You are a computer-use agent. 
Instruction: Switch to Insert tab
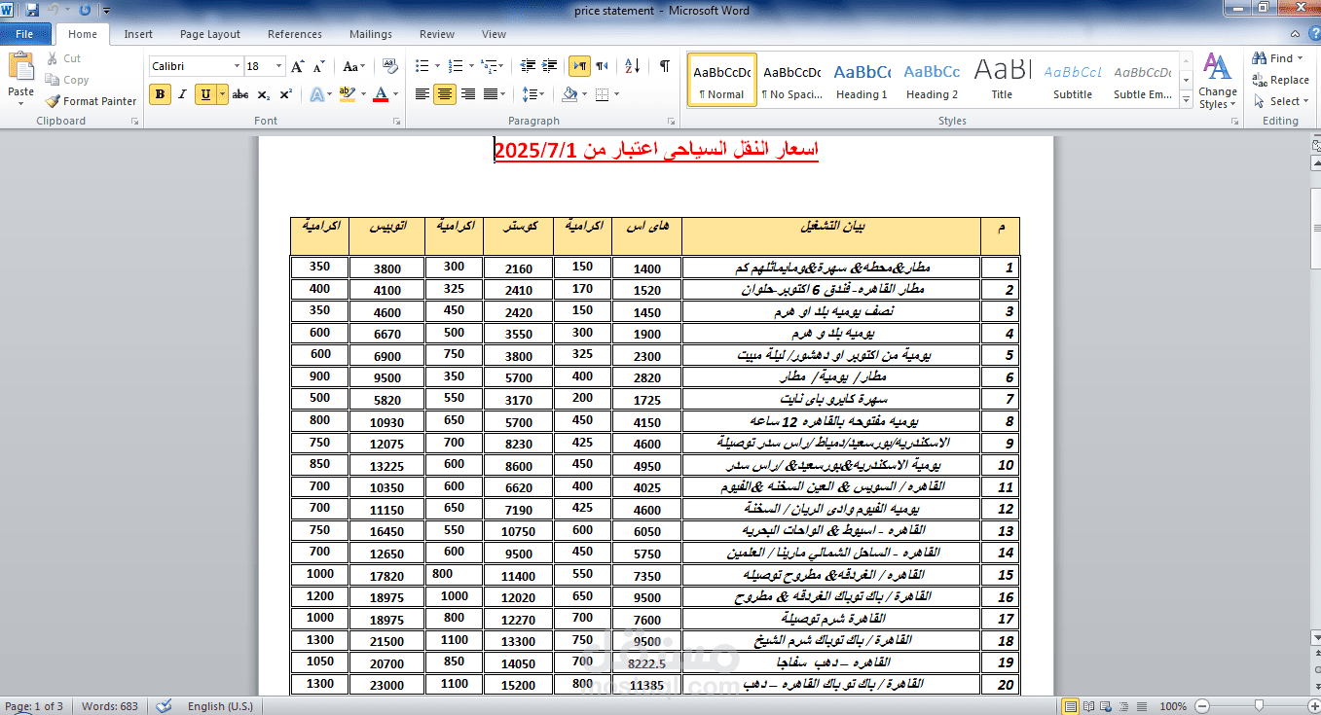pos(138,34)
